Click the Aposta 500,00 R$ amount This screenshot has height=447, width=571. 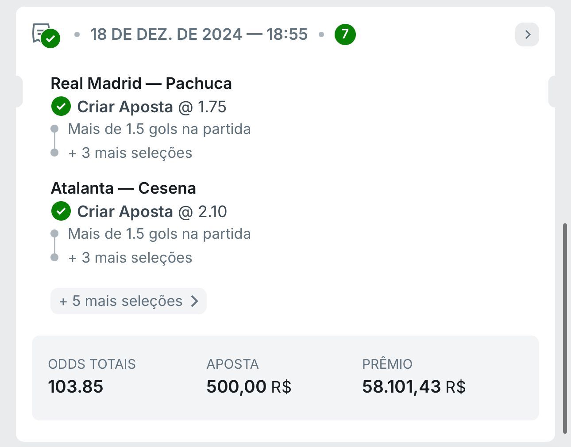(x=249, y=386)
